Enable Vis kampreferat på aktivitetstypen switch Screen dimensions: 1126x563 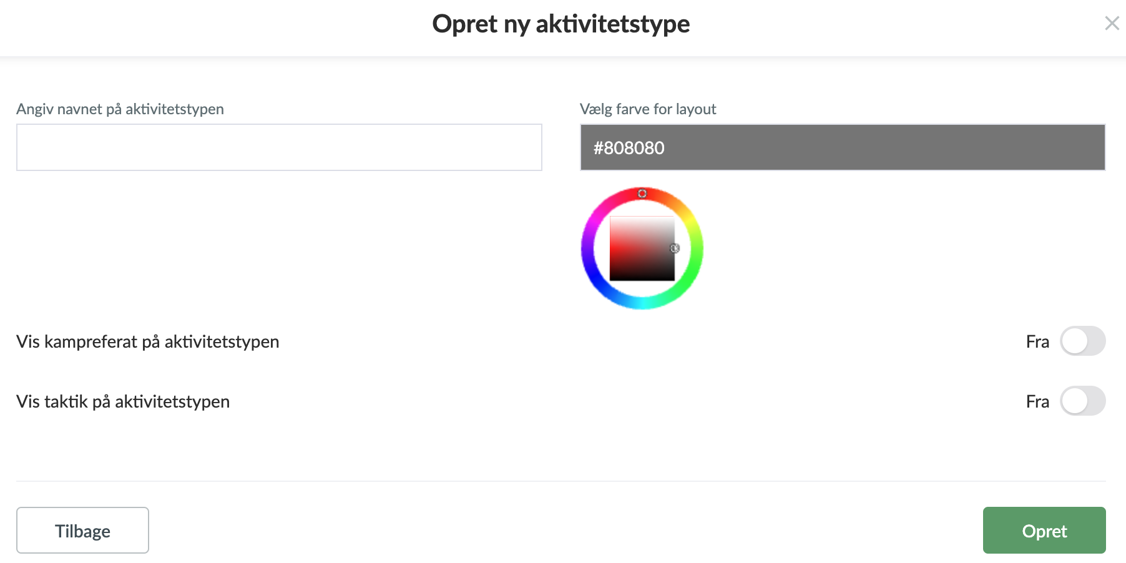point(1082,341)
